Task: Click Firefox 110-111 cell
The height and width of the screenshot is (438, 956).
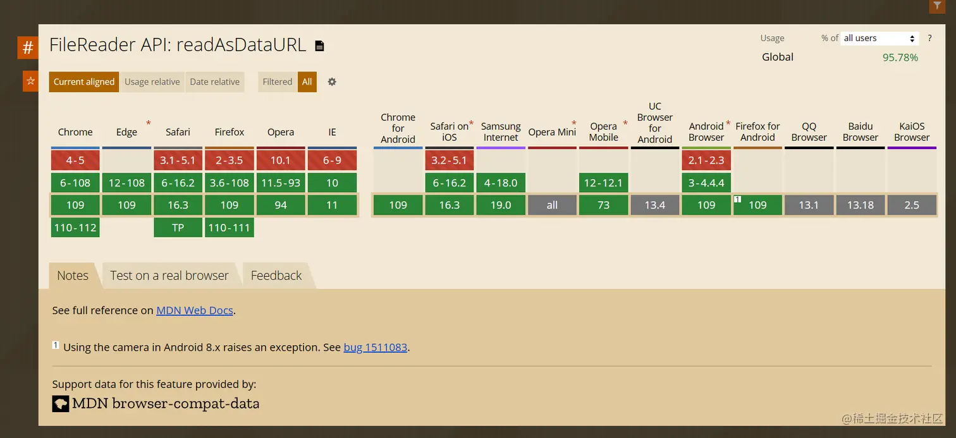Action: [230, 228]
